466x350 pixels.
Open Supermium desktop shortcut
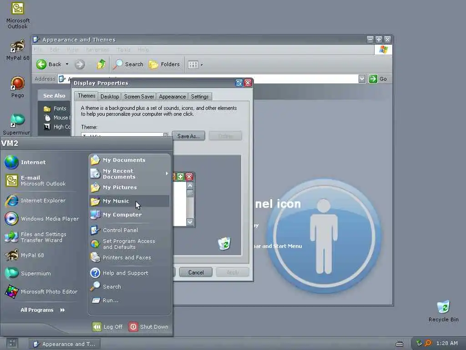click(x=17, y=124)
